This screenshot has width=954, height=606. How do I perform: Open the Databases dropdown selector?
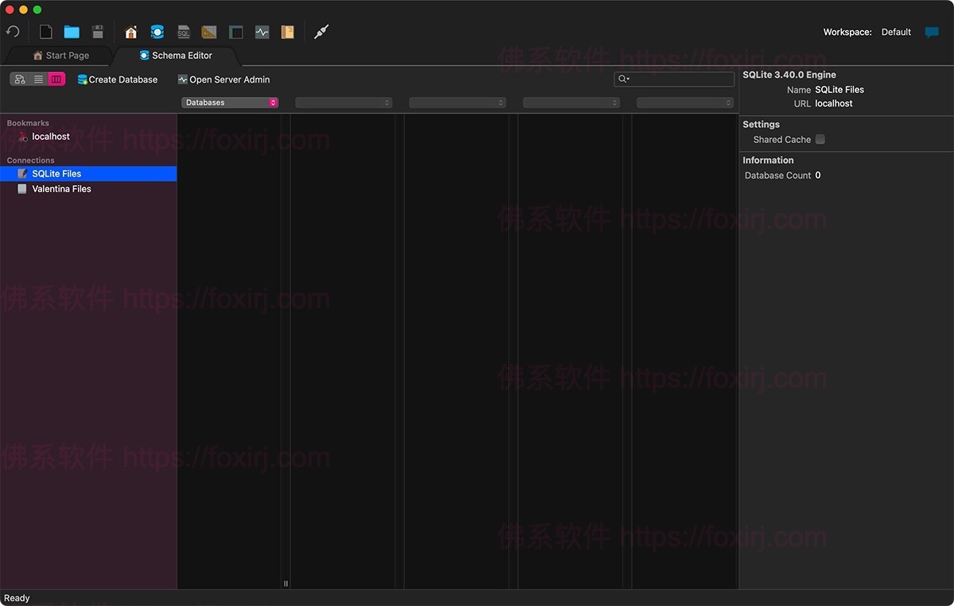[230, 102]
